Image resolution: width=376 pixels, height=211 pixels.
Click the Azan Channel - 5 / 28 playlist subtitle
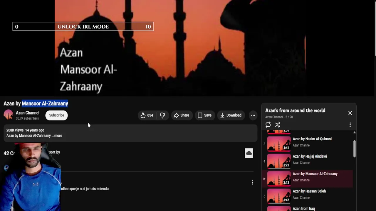[279, 117]
